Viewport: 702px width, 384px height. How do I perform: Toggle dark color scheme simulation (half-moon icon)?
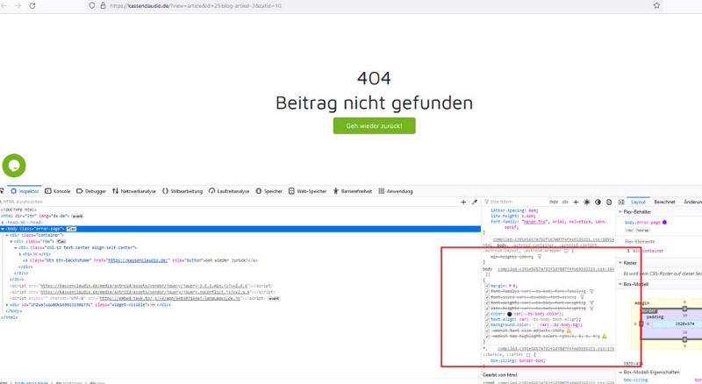[x=598, y=202]
